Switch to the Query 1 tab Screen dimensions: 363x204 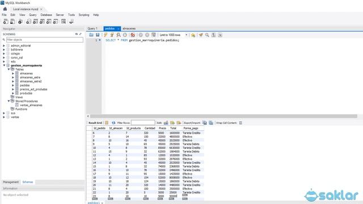[x=92, y=28]
